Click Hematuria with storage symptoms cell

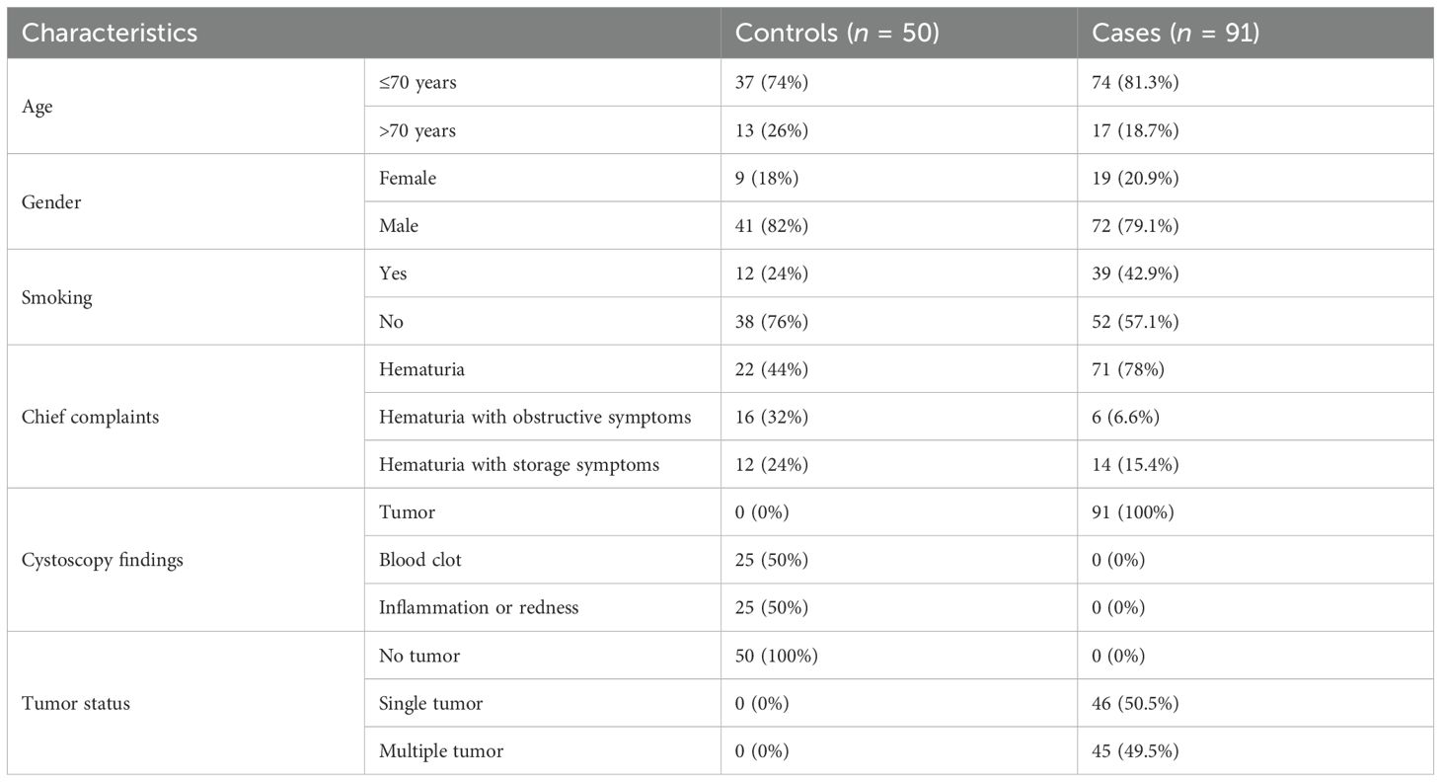pyautogui.click(x=519, y=464)
